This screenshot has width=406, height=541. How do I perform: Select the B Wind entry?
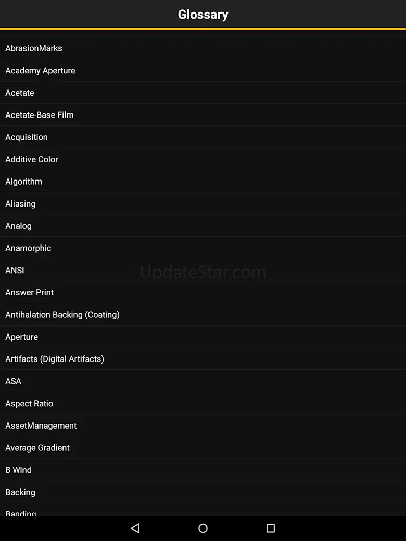(203, 470)
